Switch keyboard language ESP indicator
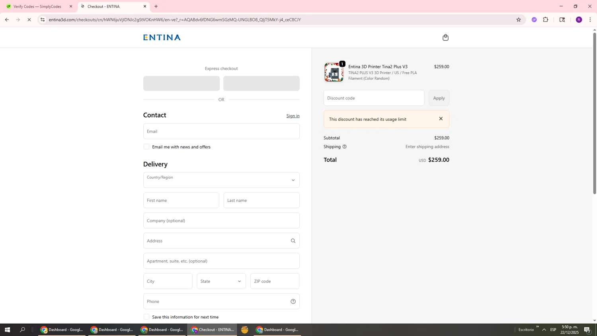 point(553,330)
